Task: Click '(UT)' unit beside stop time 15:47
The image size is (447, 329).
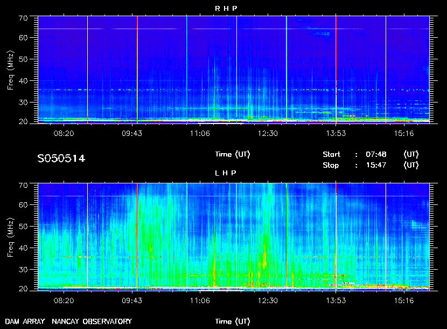Action: [411, 165]
